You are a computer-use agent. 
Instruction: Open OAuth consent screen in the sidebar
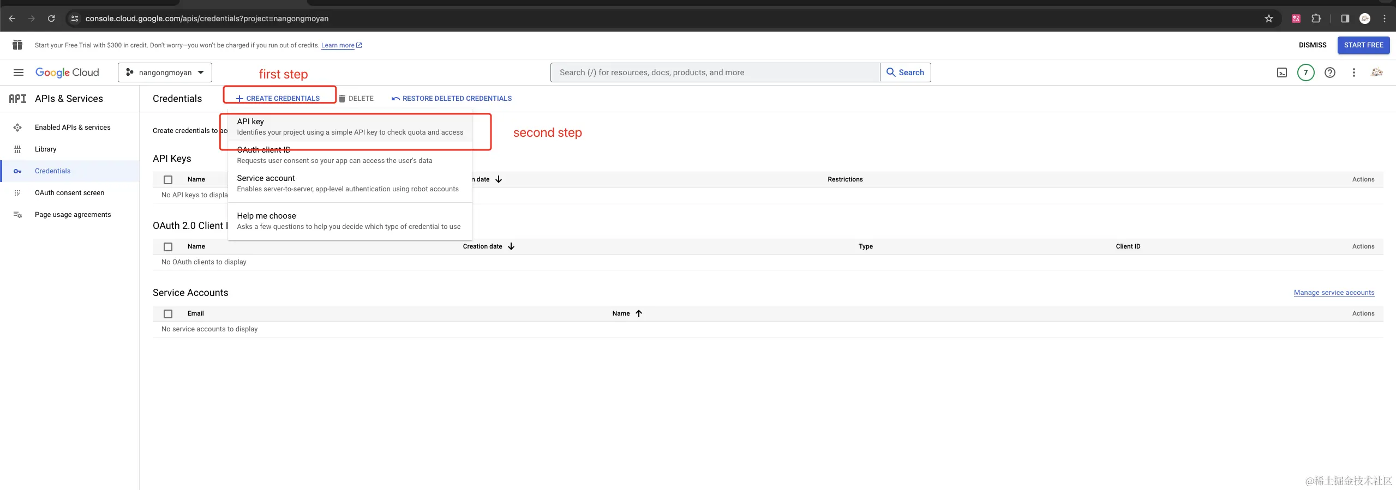pyautogui.click(x=70, y=193)
